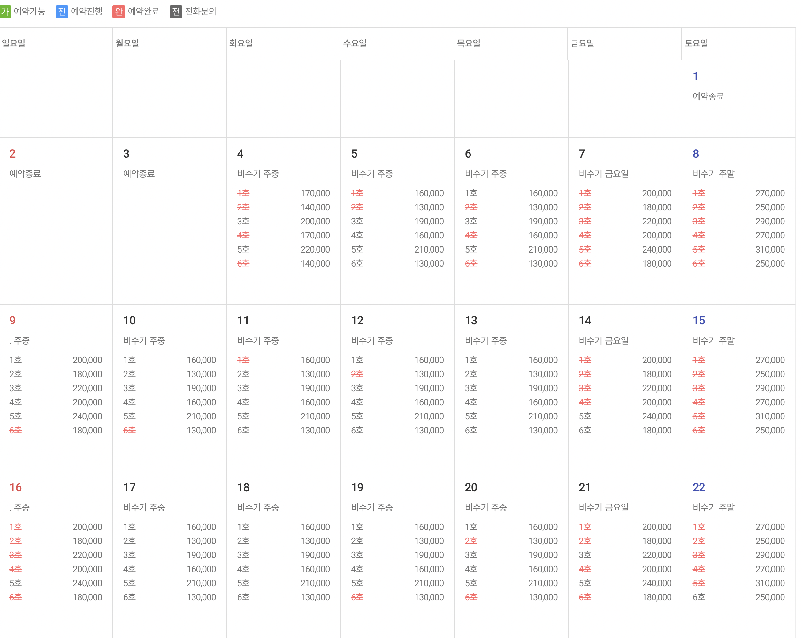
Task: Select room 5호 on the 4th
Action: coord(243,249)
